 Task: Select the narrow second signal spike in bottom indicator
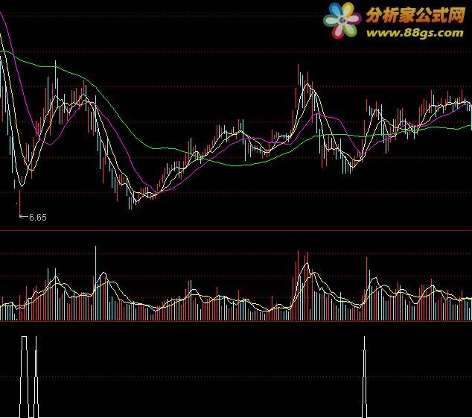click(36, 377)
